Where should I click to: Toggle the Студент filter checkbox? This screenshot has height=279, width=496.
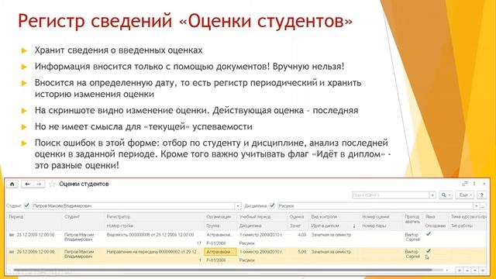tap(26, 205)
